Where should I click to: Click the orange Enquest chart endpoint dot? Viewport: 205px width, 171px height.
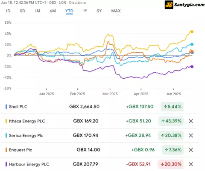tap(192, 51)
